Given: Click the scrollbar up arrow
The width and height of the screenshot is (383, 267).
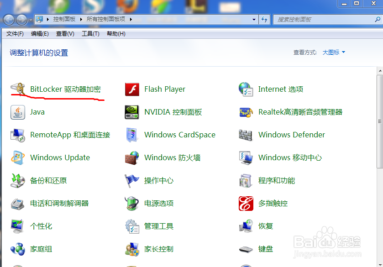Looking at the screenshot, I should click(x=380, y=71).
